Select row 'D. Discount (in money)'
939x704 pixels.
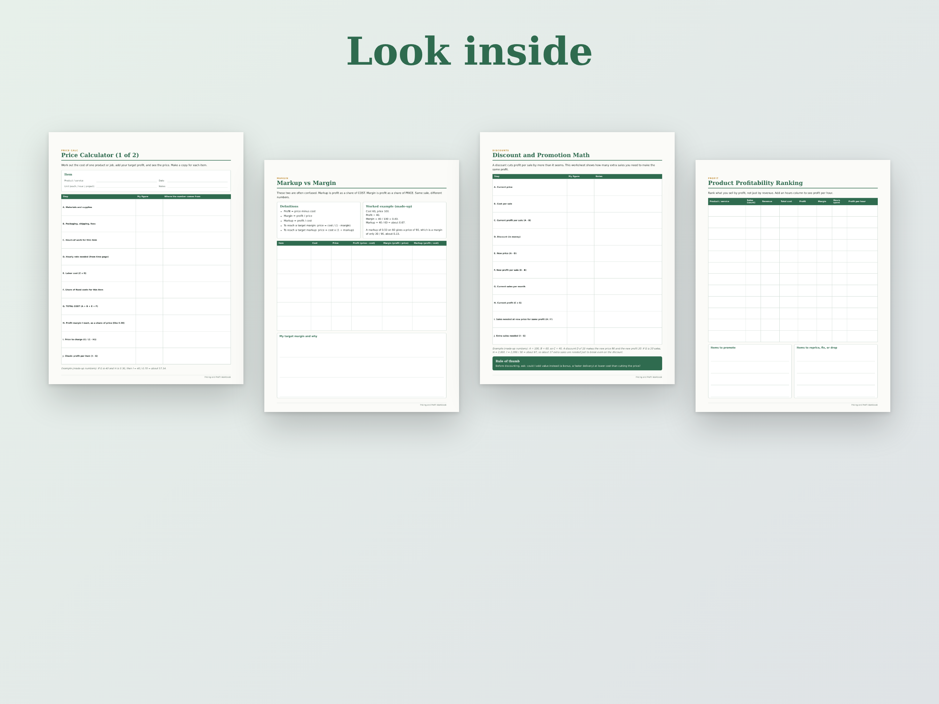pos(577,237)
